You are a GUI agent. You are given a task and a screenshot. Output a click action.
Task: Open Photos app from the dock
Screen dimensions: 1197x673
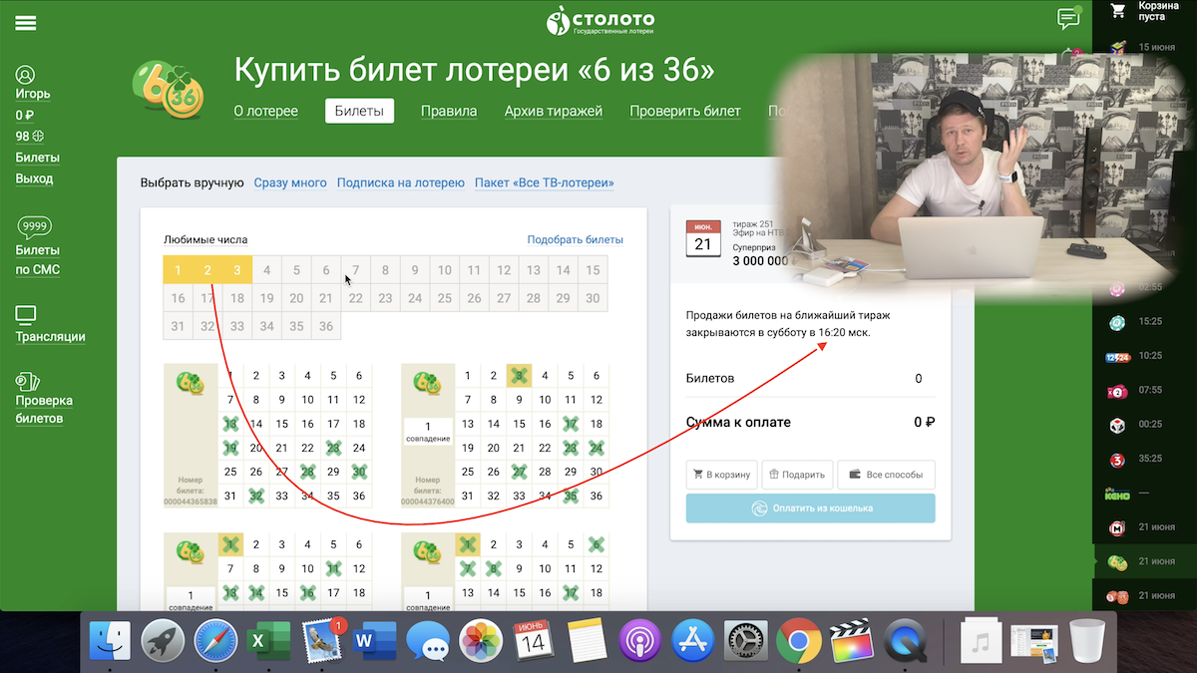[x=481, y=639]
